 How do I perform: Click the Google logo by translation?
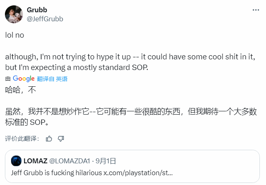tap(23, 79)
